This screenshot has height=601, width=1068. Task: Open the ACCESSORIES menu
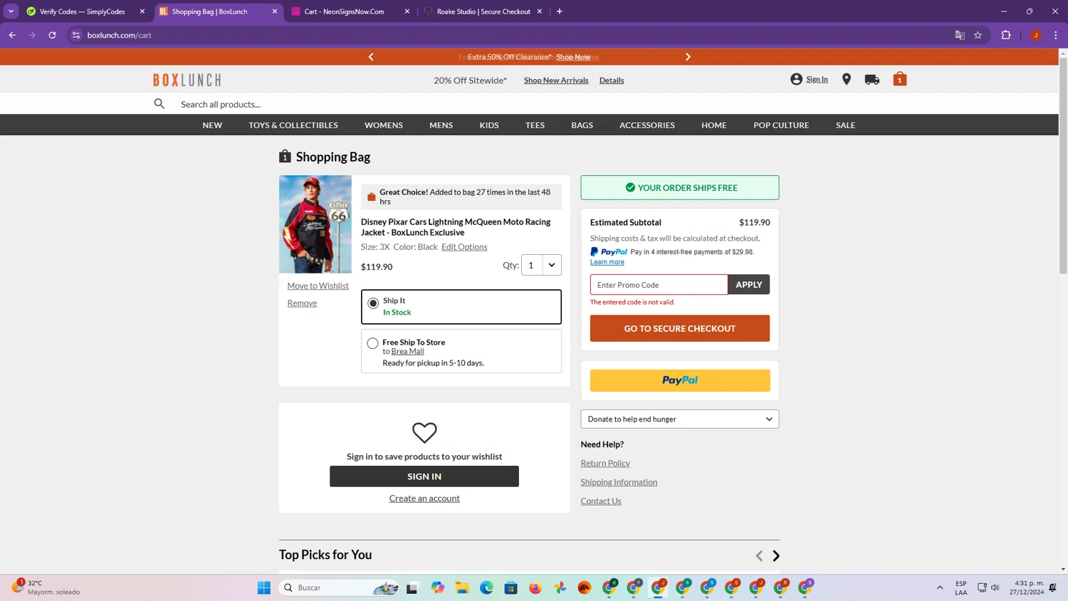point(647,125)
